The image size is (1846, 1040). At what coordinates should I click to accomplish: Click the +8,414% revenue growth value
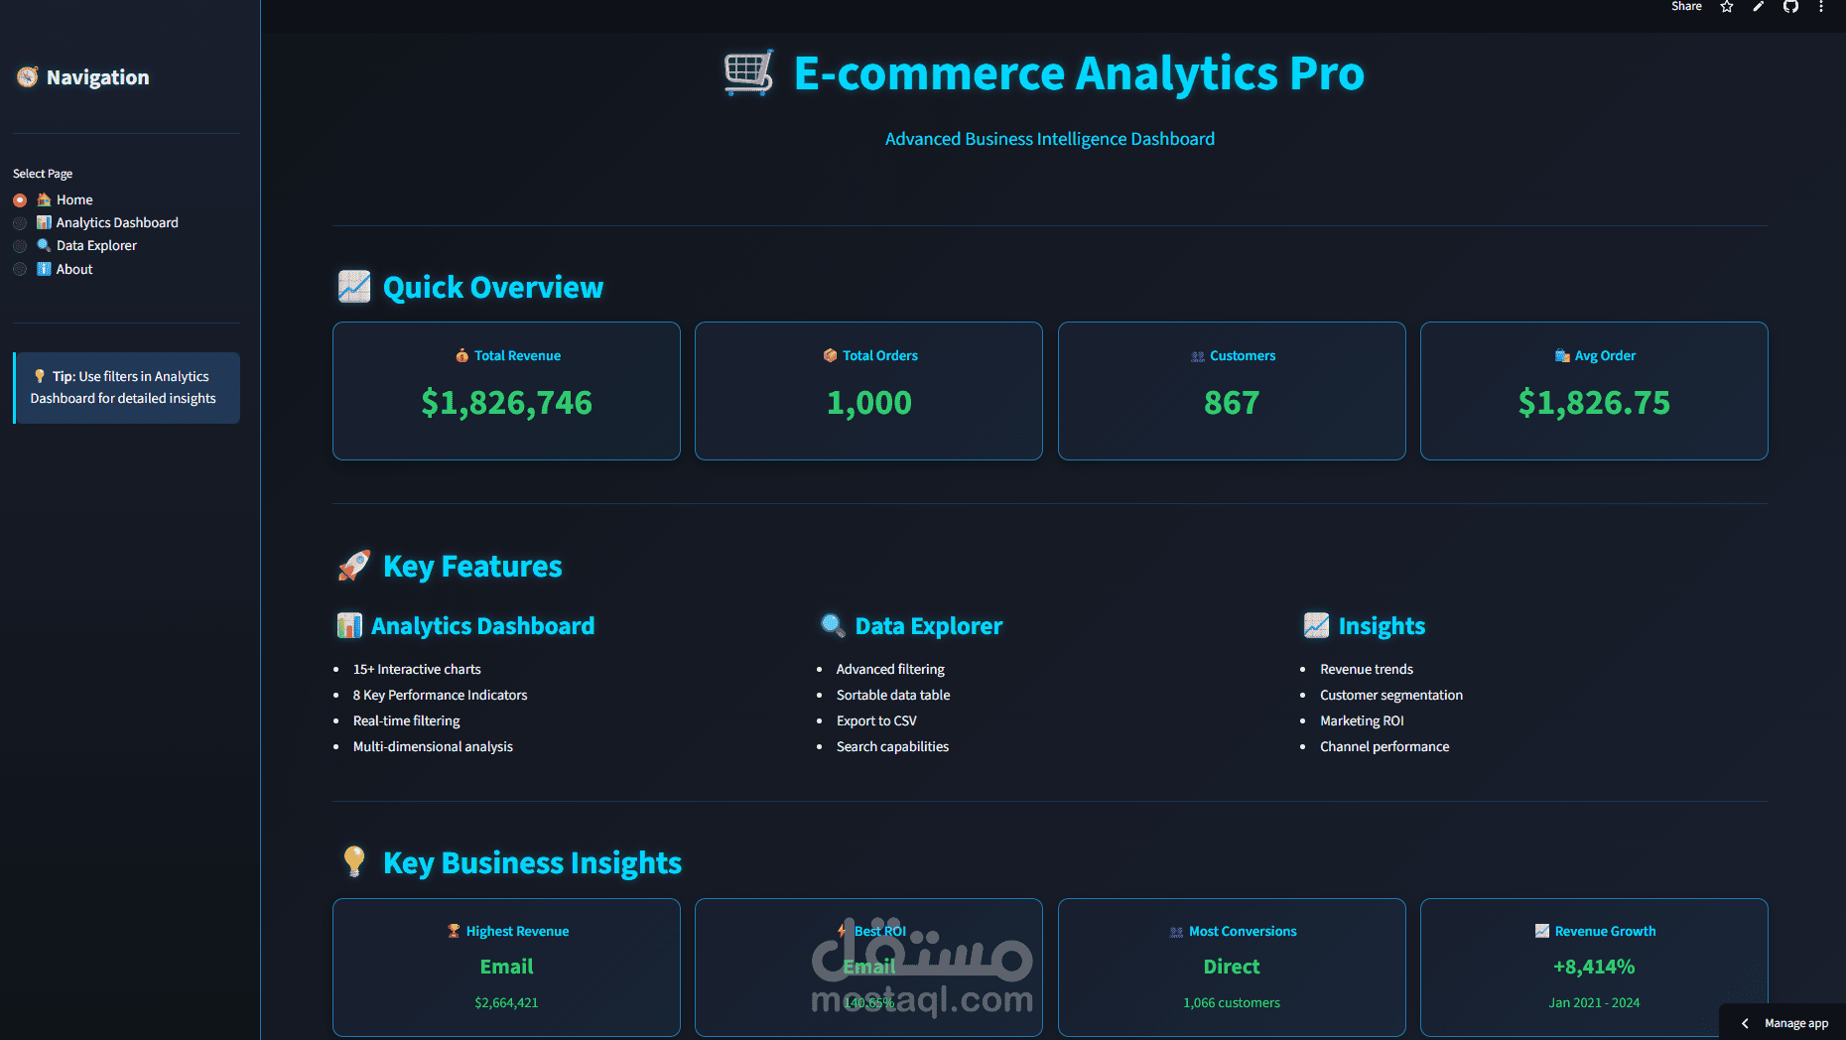[1594, 967]
